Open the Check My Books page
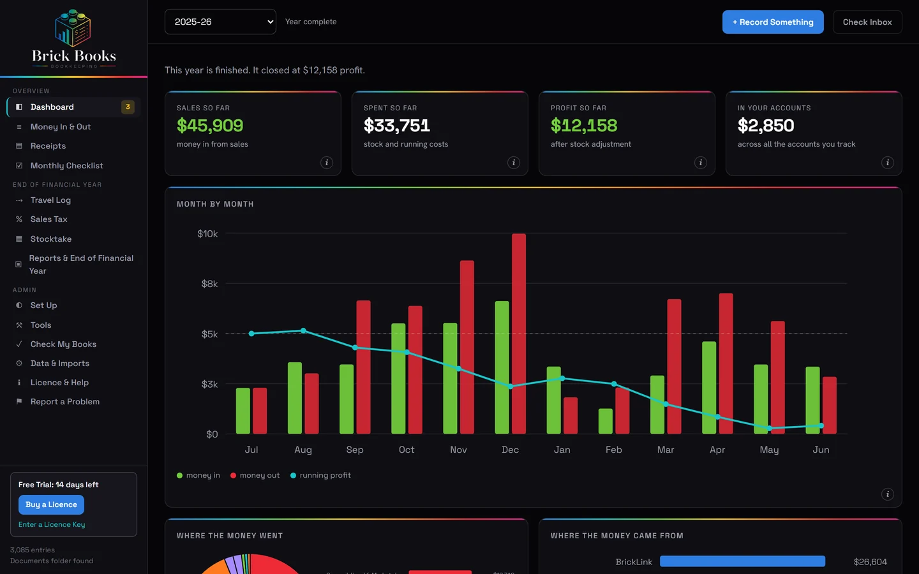919x574 pixels. click(x=73, y=344)
